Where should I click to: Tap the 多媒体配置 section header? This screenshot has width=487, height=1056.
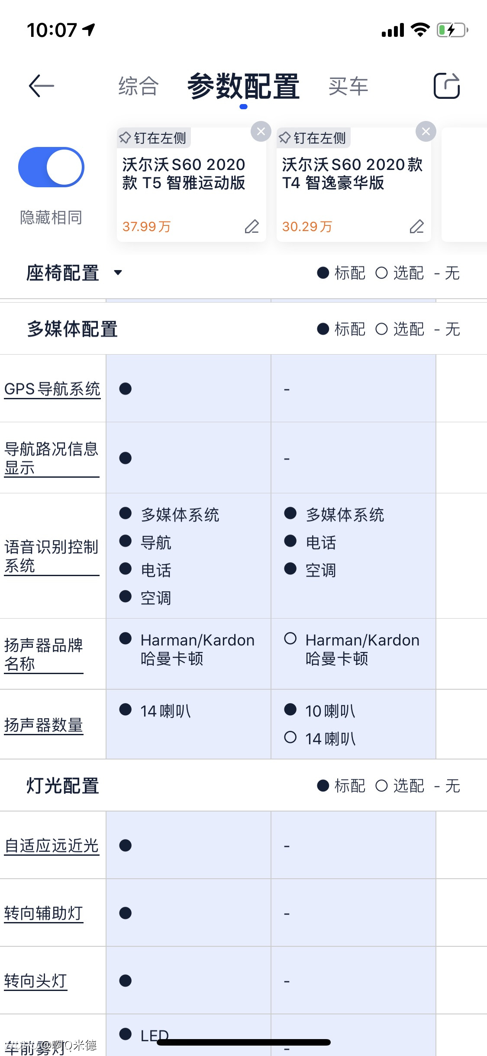click(72, 329)
